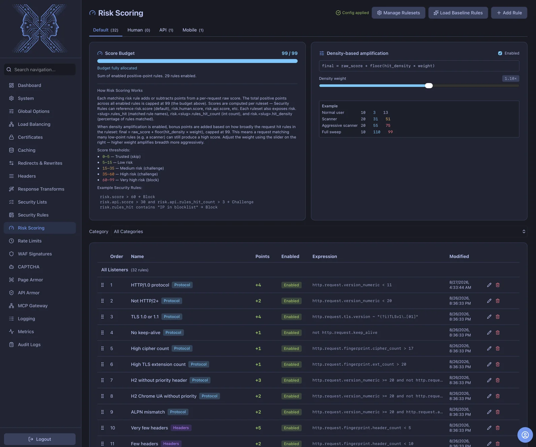Edit the ALPN mismatch rule
The height and width of the screenshot is (447, 536).
(x=489, y=412)
